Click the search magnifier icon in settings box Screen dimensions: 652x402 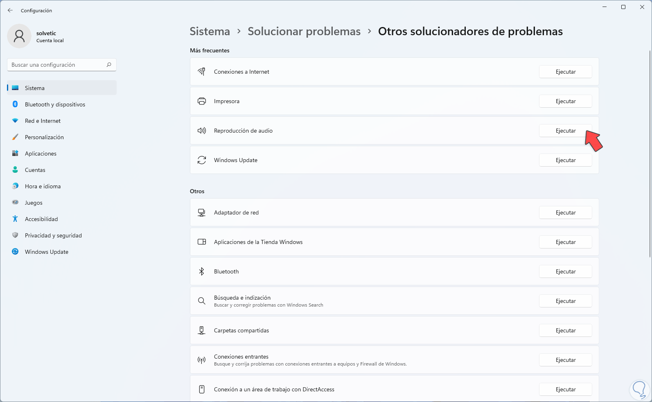(x=109, y=65)
